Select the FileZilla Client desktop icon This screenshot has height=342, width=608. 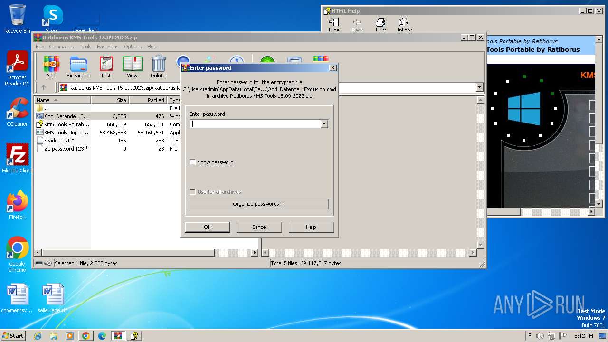[x=17, y=159]
